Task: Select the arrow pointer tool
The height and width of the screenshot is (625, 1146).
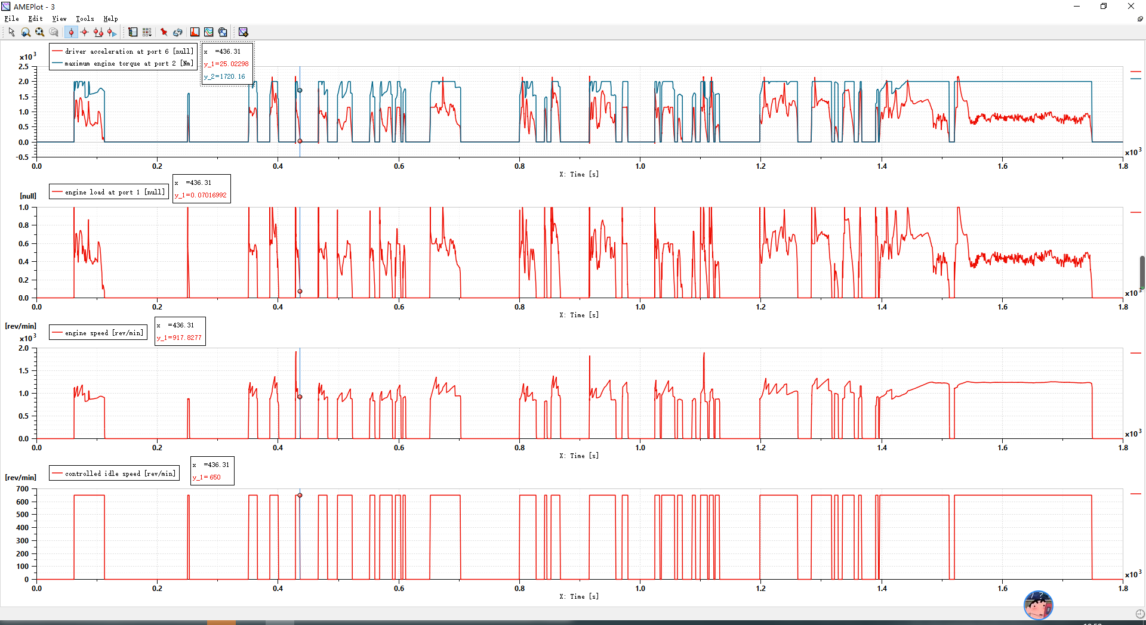Action: pyautogui.click(x=11, y=32)
